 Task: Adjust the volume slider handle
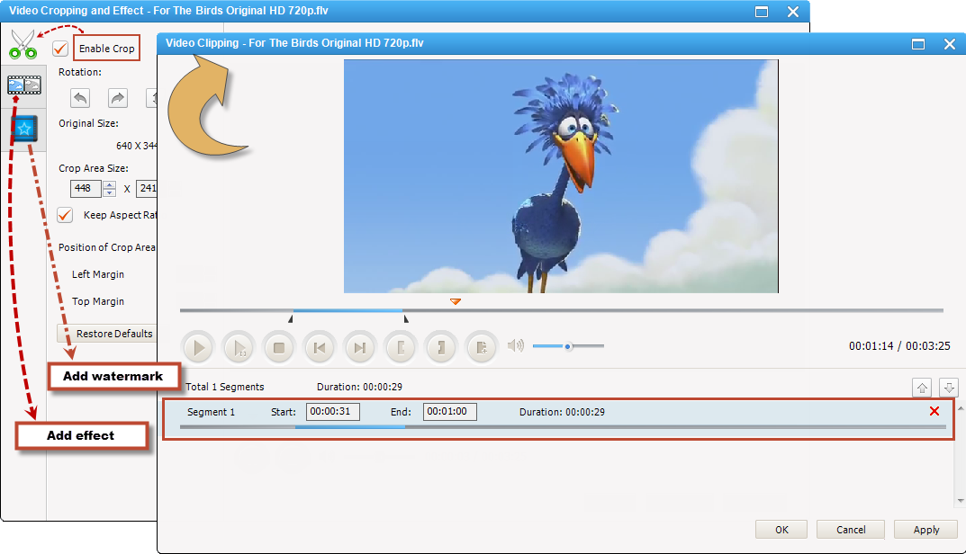point(568,346)
